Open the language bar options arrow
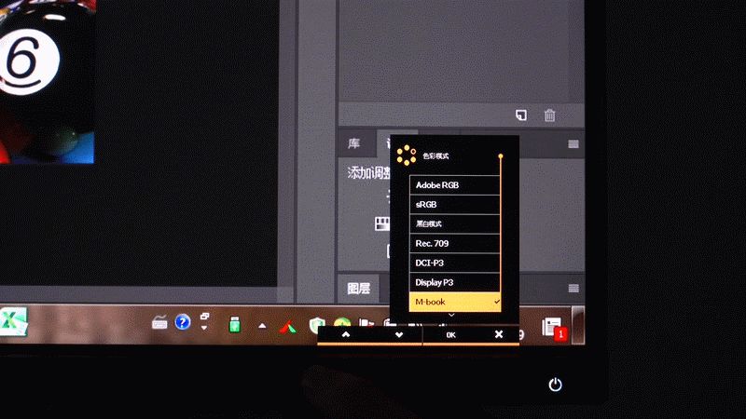 click(x=204, y=328)
